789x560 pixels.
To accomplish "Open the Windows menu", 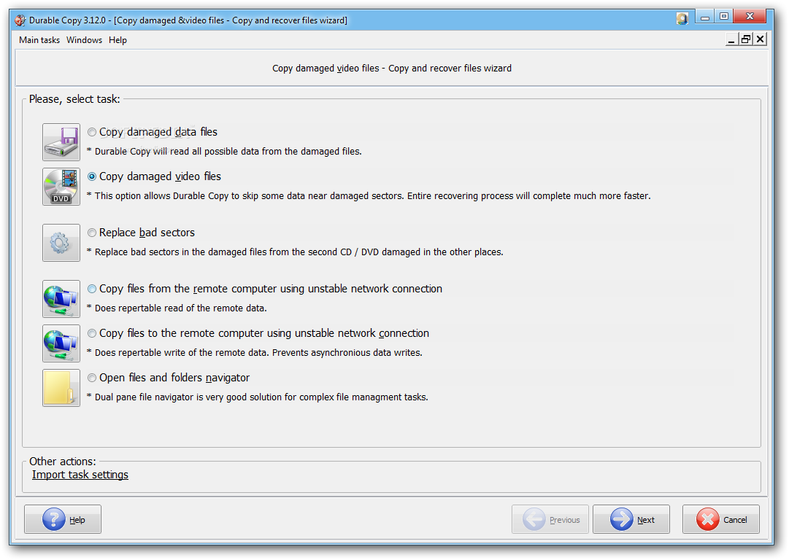I will click(84, 39).
